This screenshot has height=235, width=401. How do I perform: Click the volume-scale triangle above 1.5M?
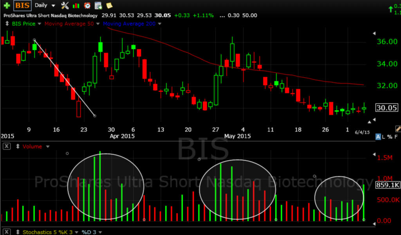(374, 154)
